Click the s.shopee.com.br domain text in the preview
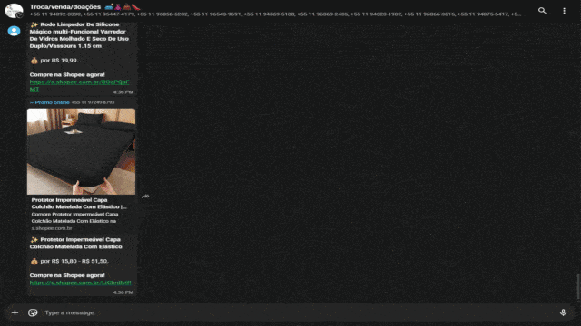This screenshot has height=326, width=581. pos(52,228)
